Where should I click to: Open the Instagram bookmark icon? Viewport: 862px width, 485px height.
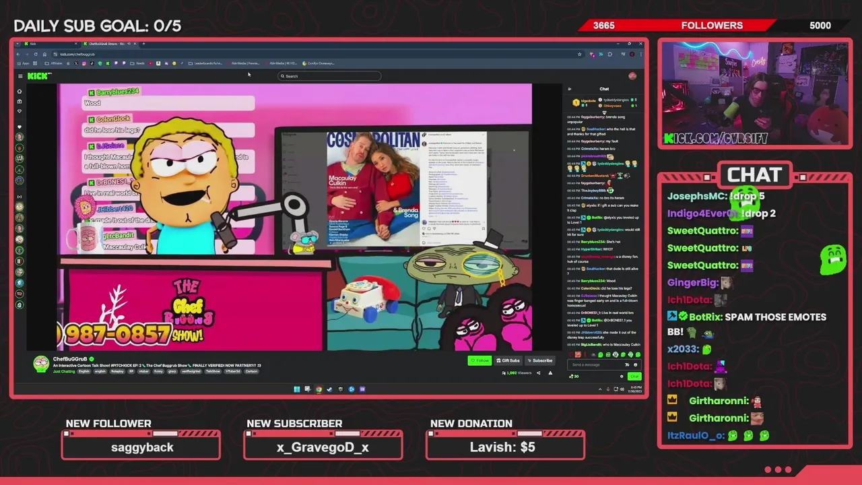[x=84, y=63]
